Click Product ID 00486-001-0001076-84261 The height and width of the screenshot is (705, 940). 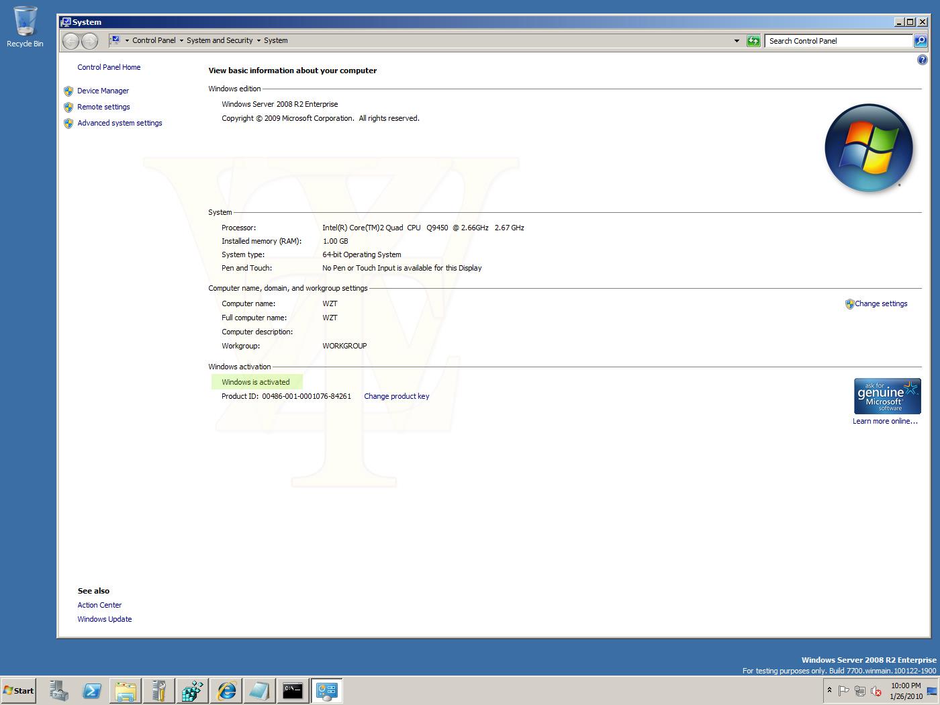click(x=286, y=396)
